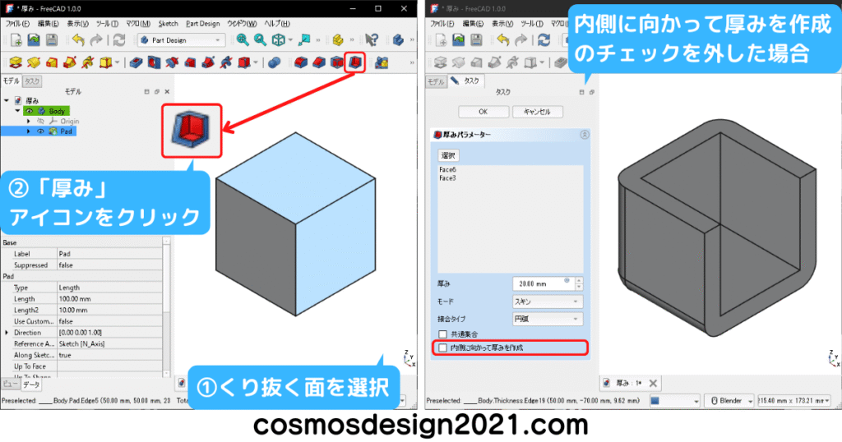The height and width of the screenshot is (442, 842).
Task: Toggle the 共通集合 checkbox
Action: [x=442, y=334]
